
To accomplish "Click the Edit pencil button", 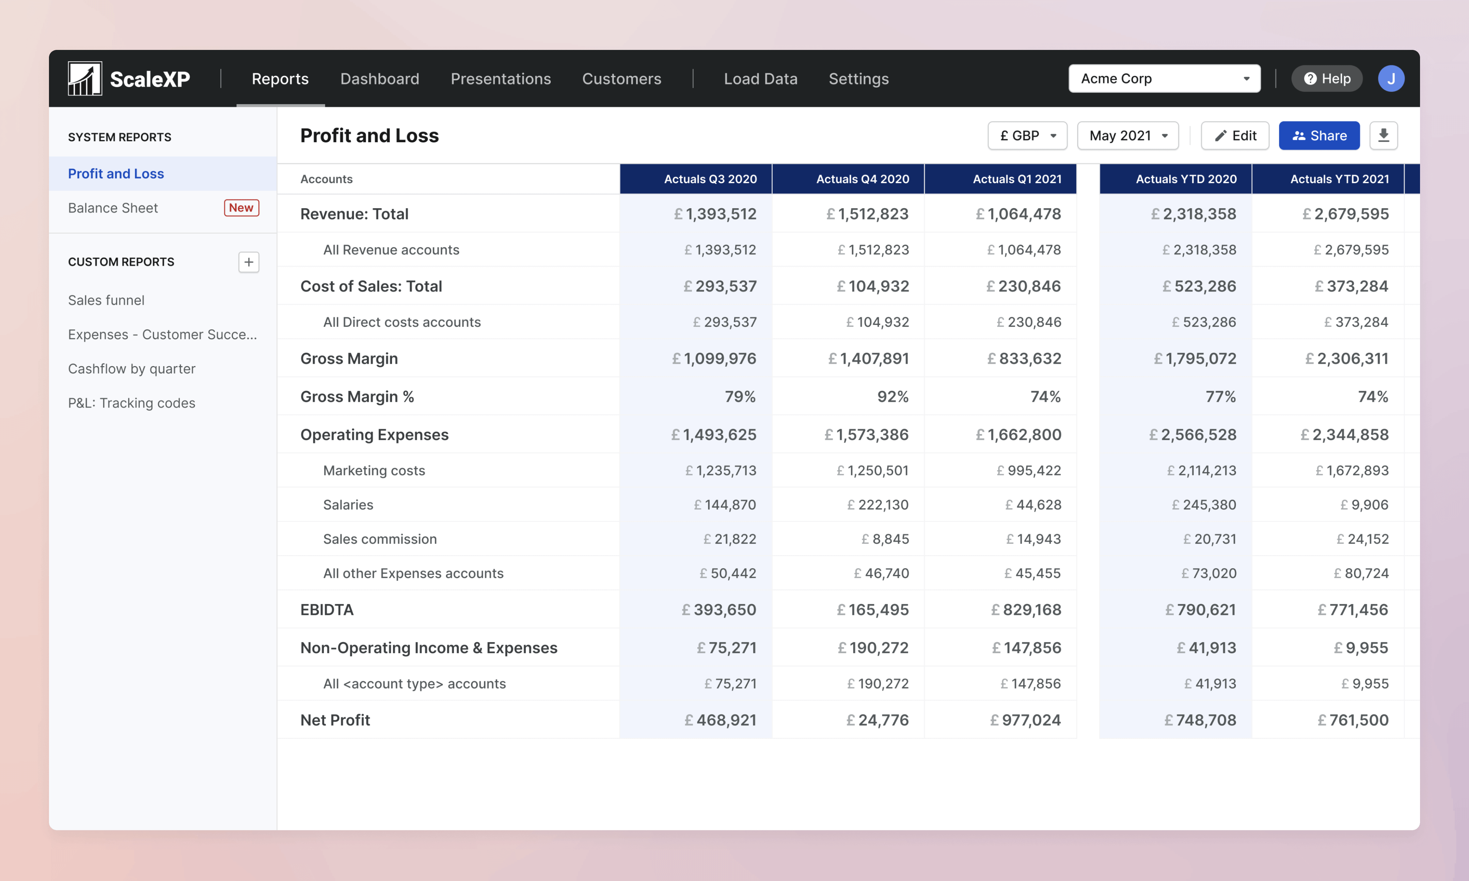I will pyautogui.click(x=1235, y=135).
